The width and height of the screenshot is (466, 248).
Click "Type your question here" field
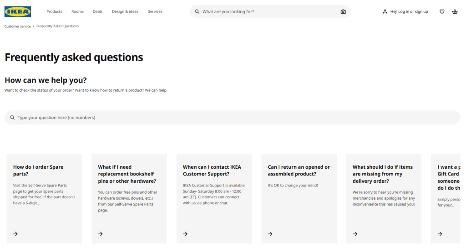point(233,118)
